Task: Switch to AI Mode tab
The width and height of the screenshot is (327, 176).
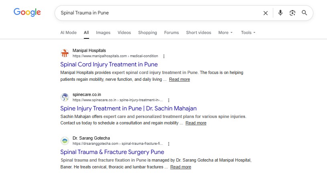Action: tap(68, 33)
